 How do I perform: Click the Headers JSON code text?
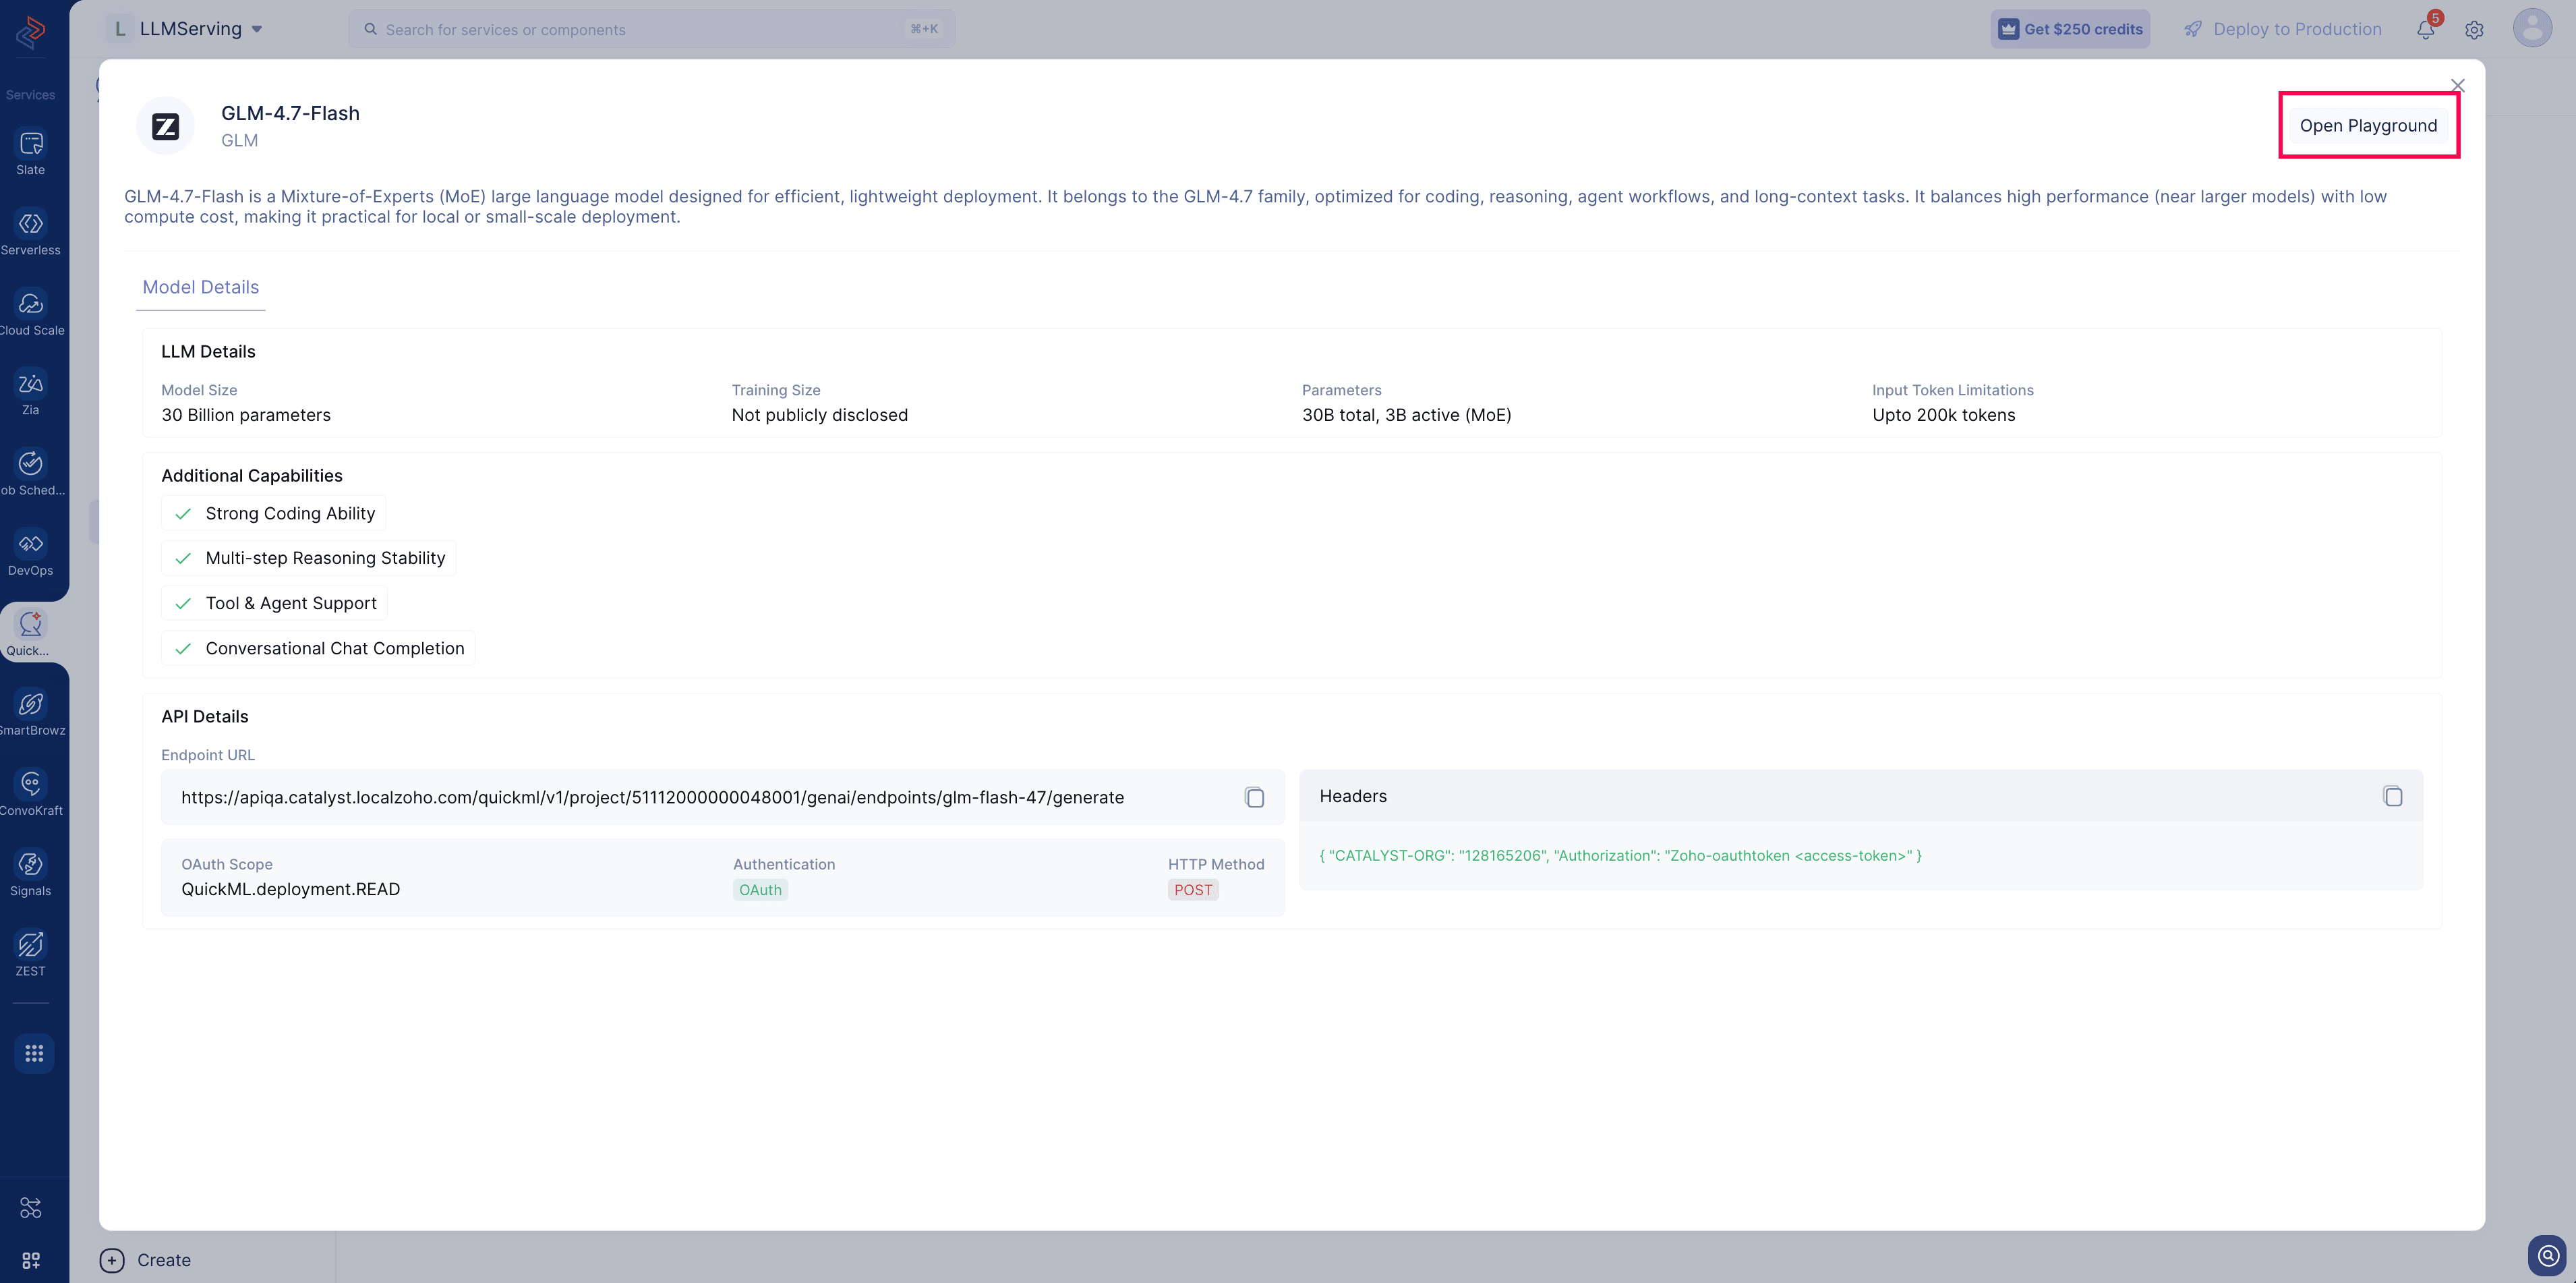tap(1620, 855)
